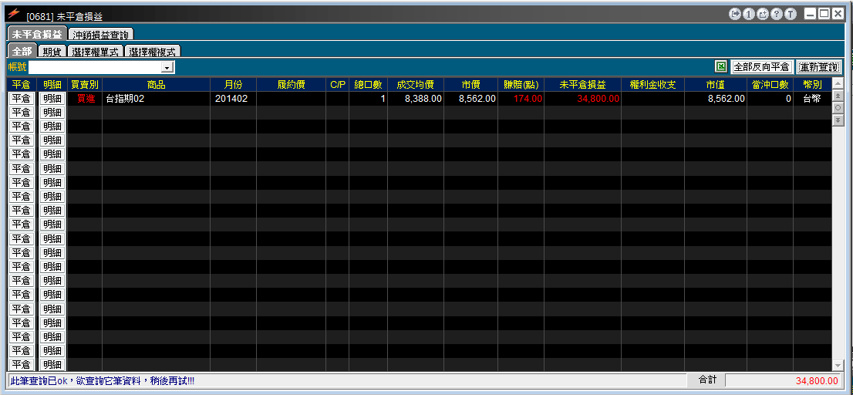This screenshot has height=395, width=853.
Task: Minimize the 未平倉損益 window
Action: [x=810, y=14]
